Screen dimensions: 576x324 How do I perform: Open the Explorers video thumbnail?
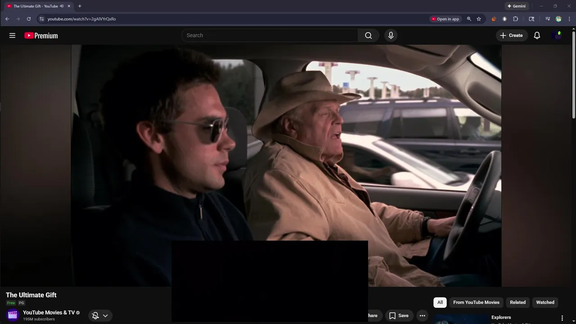pos(461,319)
